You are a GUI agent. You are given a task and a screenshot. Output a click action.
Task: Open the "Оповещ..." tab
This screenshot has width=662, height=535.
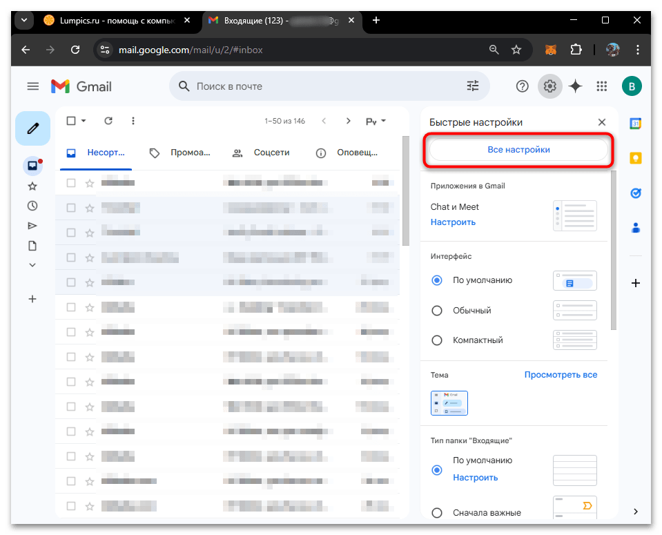(x=347, y=153)
